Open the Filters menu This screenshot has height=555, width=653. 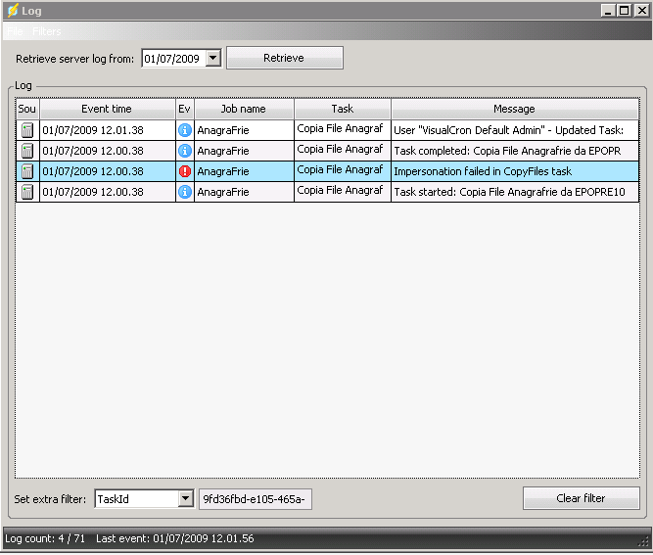tap(46, 32)
